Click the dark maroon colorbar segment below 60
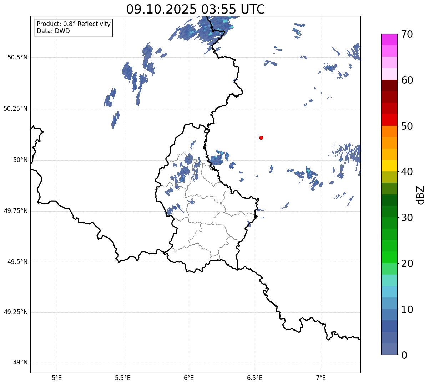This screenshot has width=429, height=385. tap(389, 85)
